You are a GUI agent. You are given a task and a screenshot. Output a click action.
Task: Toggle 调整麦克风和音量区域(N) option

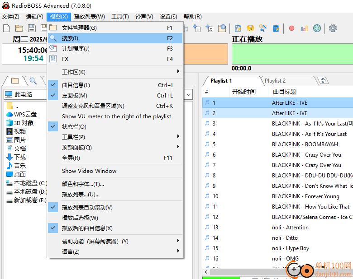[115, 106]
